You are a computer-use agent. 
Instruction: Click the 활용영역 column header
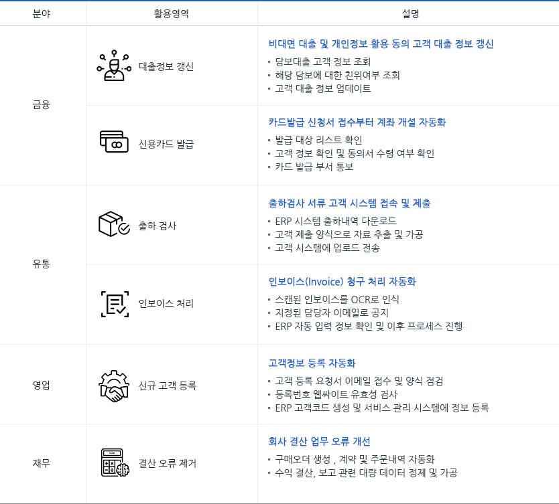(171, 13)
